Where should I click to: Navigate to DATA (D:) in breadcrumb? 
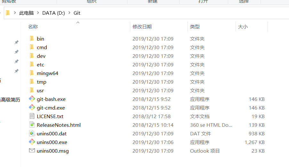(54, 13)
